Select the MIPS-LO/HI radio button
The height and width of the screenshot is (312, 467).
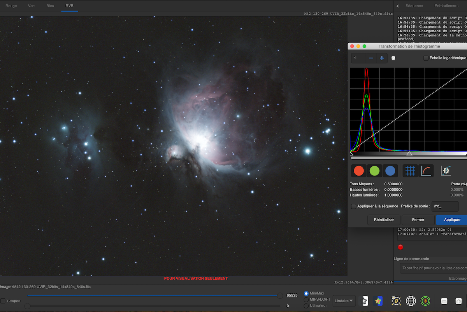click(306, 300)
